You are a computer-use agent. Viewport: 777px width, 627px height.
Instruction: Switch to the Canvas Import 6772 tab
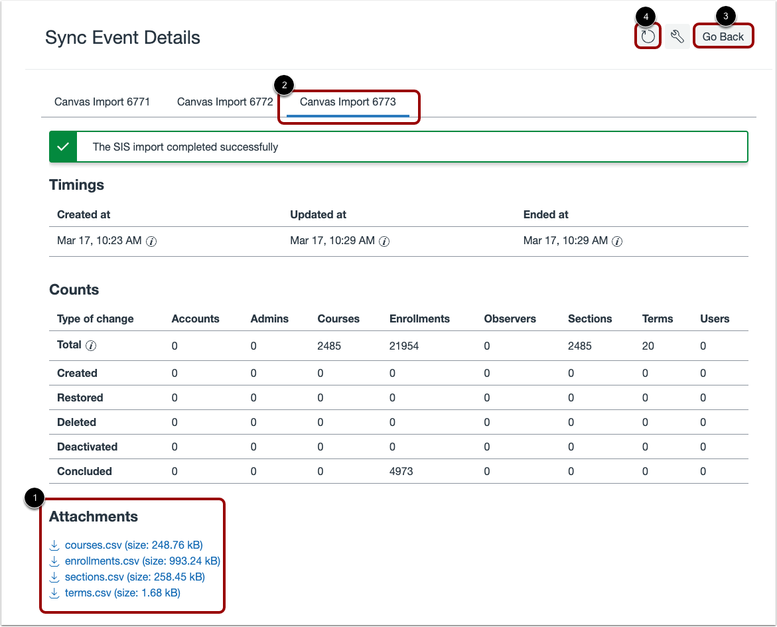[224, 102]
